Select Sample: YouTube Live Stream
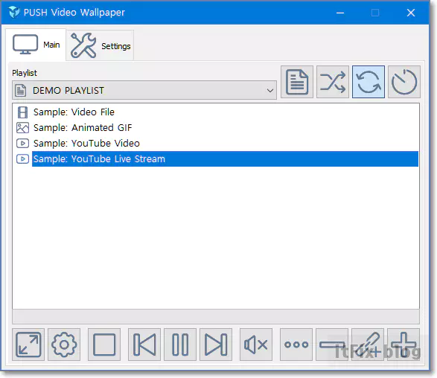This screenshot has width=437, height=378. click(225, 158)
